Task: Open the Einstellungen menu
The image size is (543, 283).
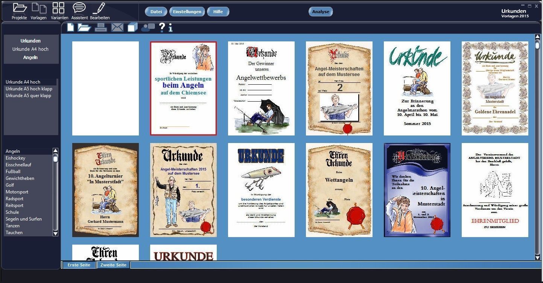Action: click(x=187, y=12)
